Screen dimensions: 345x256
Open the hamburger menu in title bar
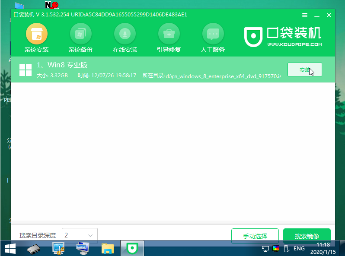[305, 15]
